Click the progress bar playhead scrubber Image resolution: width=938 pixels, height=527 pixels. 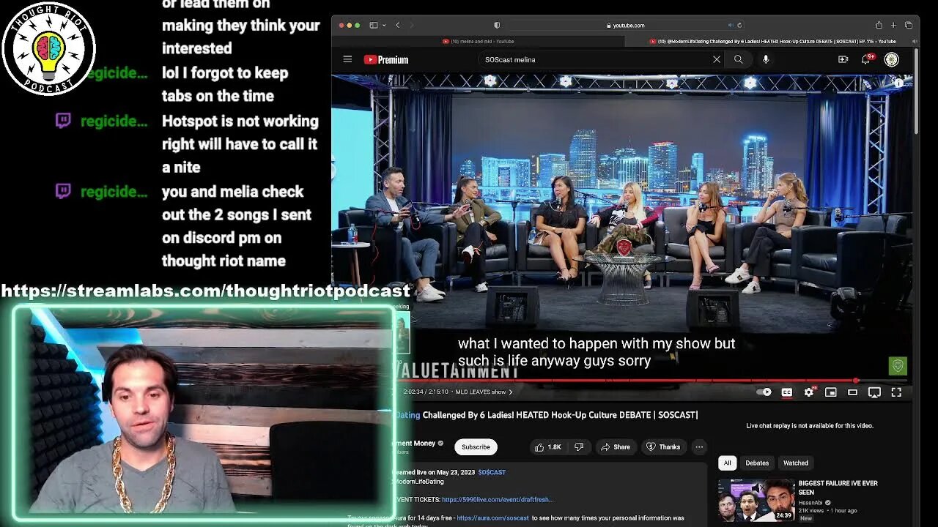[855, 381]
